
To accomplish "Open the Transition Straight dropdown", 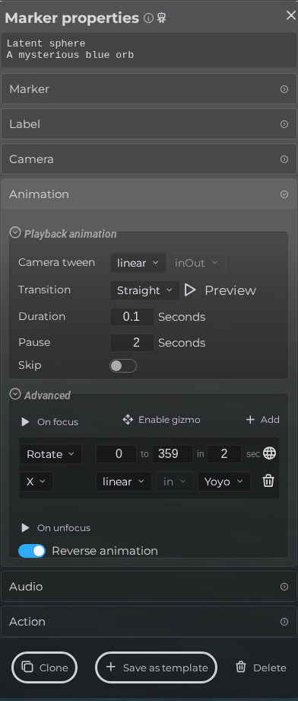I will pyautogui.click(x=145, y=290).
